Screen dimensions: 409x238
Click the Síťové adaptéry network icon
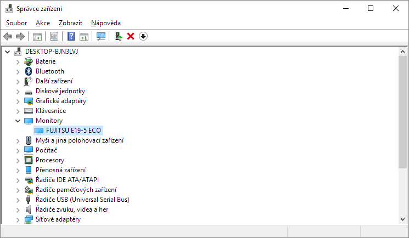click(x=29, y=219)
